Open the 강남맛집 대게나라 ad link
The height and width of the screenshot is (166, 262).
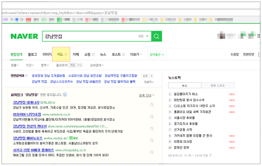[26, 102]
